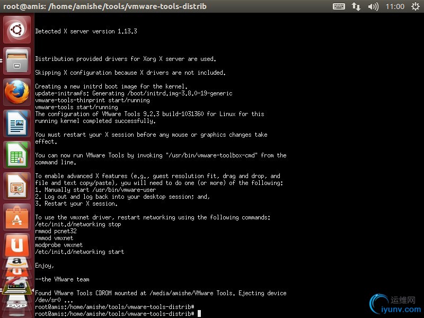Open Ubuntu Software Center
The height and width of the screenshot is (318, 424).
coord(17,217)
